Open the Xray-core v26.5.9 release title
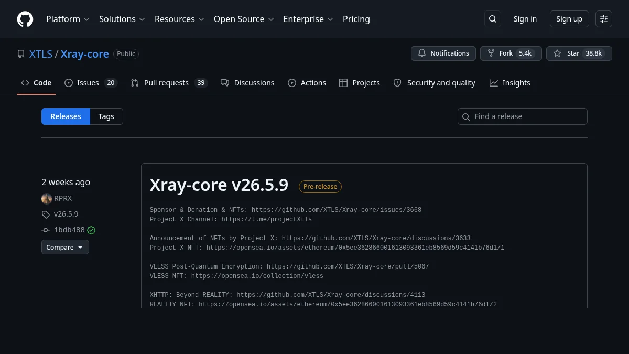 click(x=219, y=185)
